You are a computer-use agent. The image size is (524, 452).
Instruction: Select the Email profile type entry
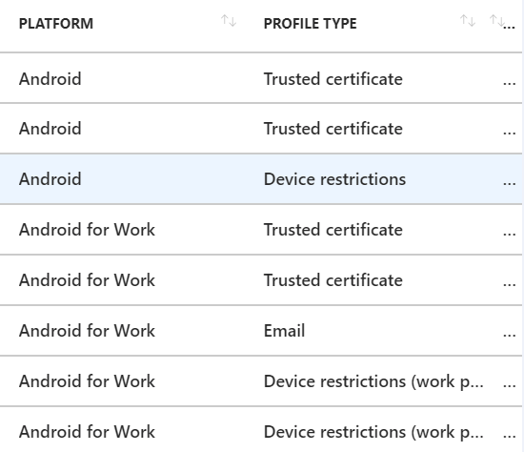point(284,331)
